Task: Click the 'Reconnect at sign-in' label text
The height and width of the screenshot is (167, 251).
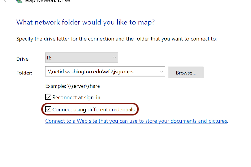Action: click(x=76, y=97)
